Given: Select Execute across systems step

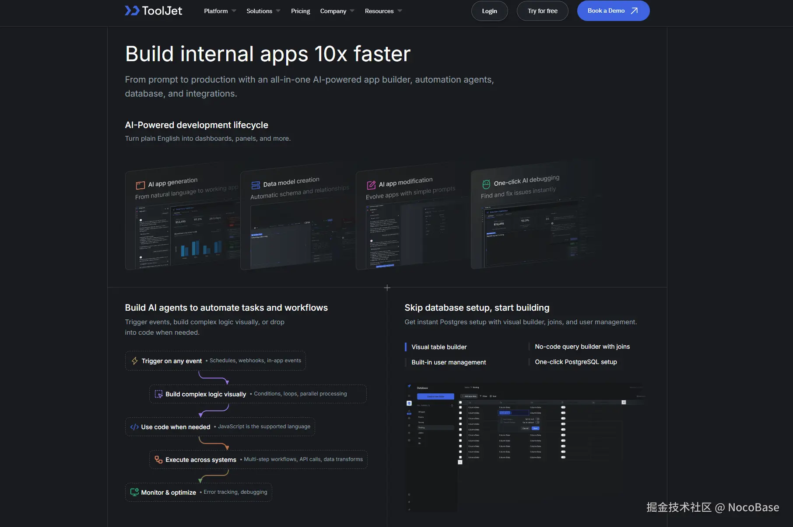Looking at the screenshot, I should click(x=258, y=460).
